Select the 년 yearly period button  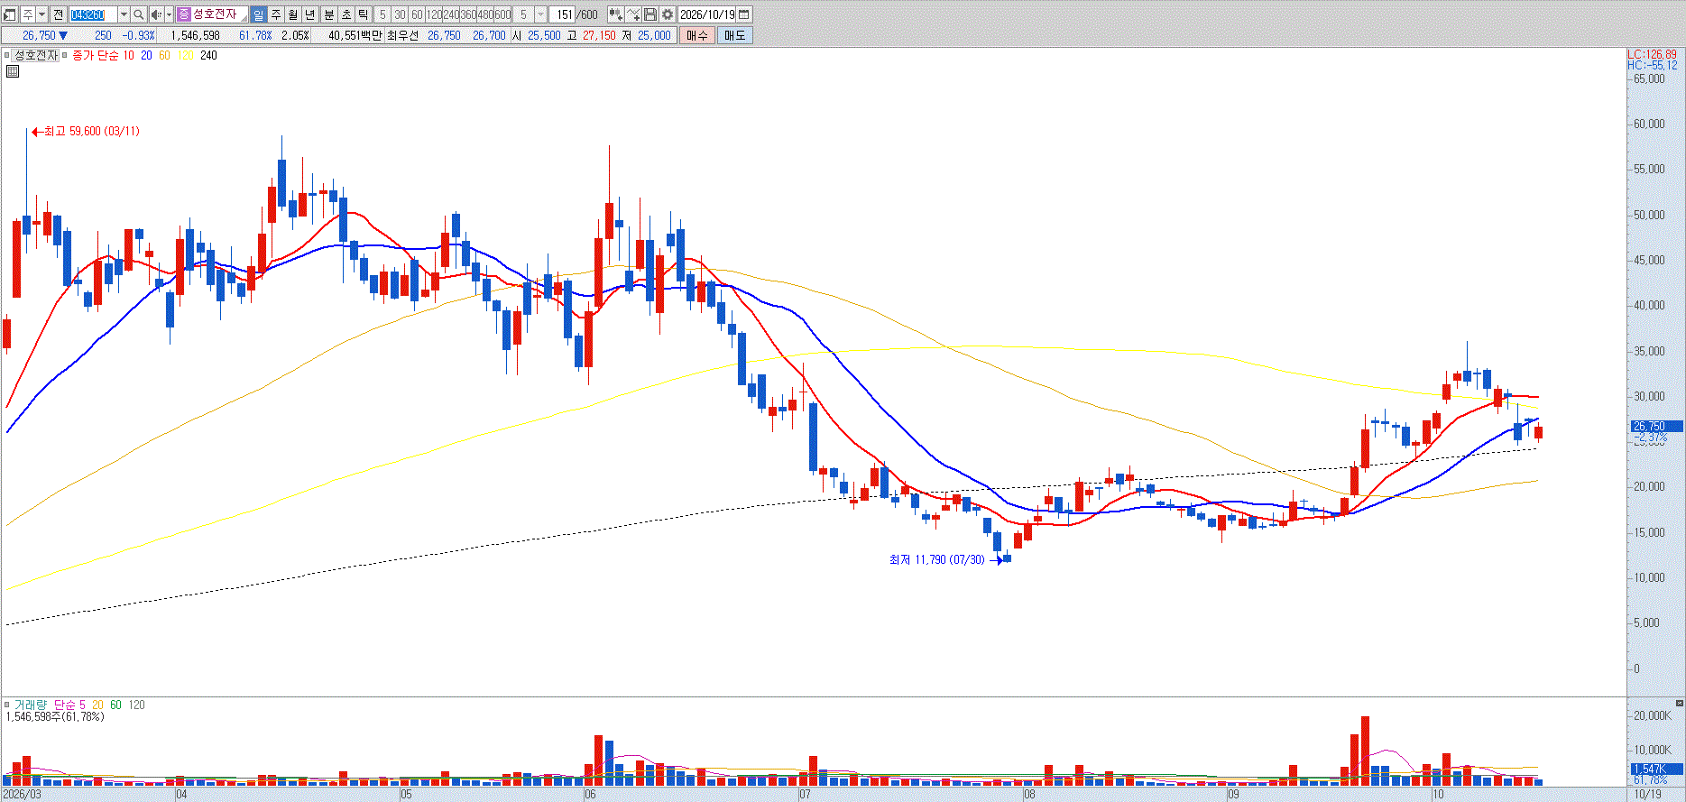310,14
